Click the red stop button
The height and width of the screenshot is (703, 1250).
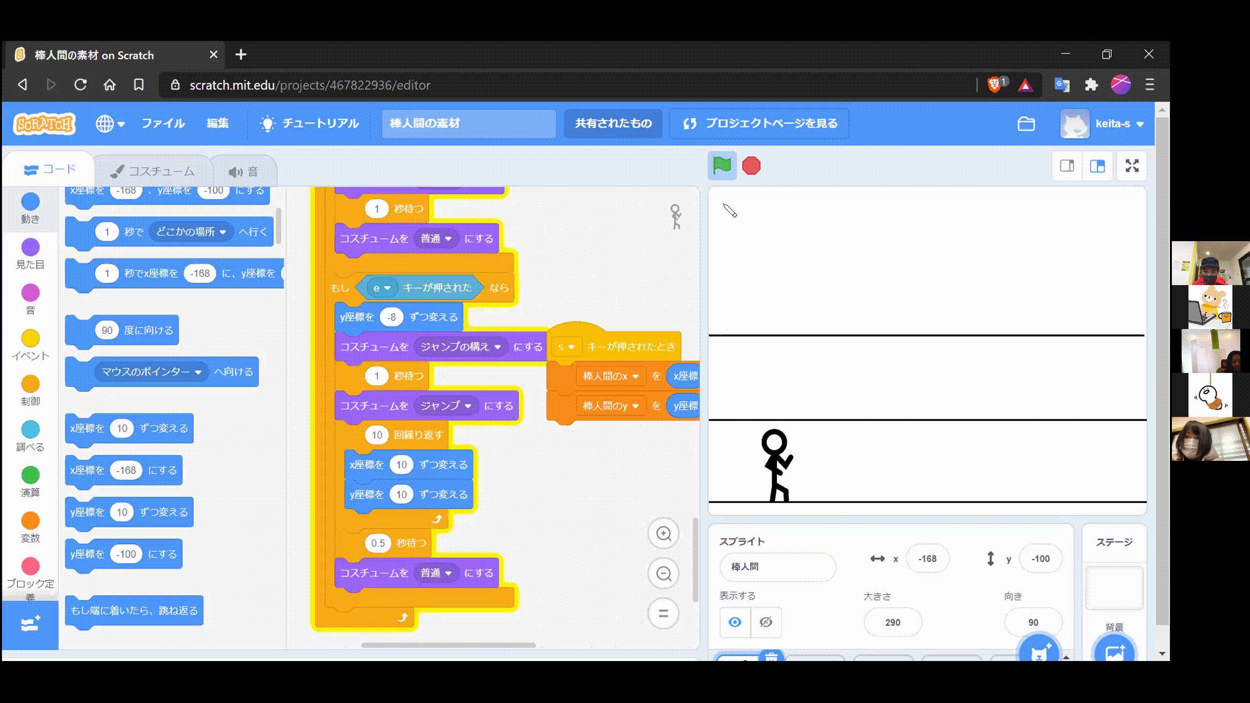(x=751, y=165)
